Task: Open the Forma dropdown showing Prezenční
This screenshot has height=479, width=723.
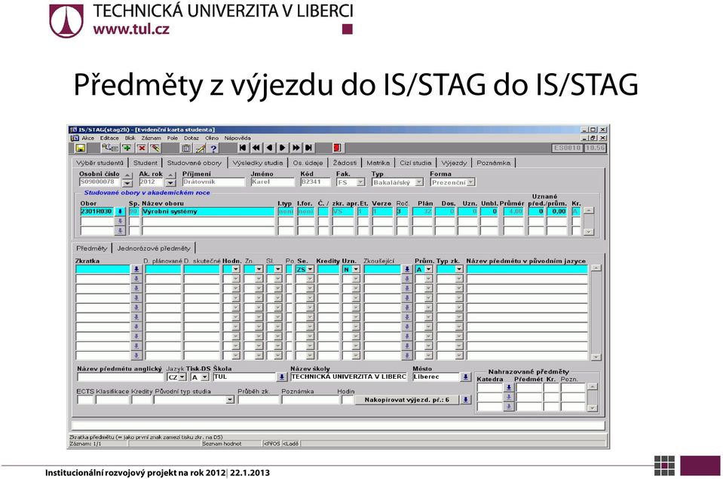Action: (470, 182)
